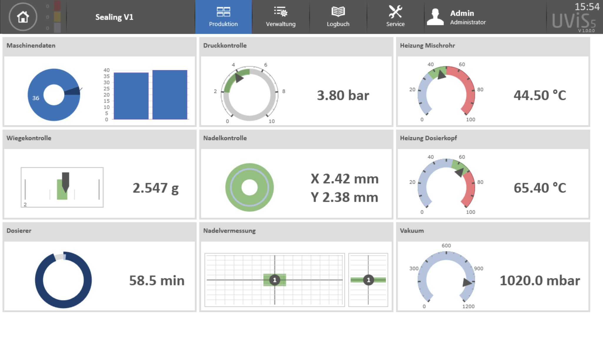Open Verwaltung via its settings-list icon
Viewport: 603px width, 338px height.
pos(280,11)
